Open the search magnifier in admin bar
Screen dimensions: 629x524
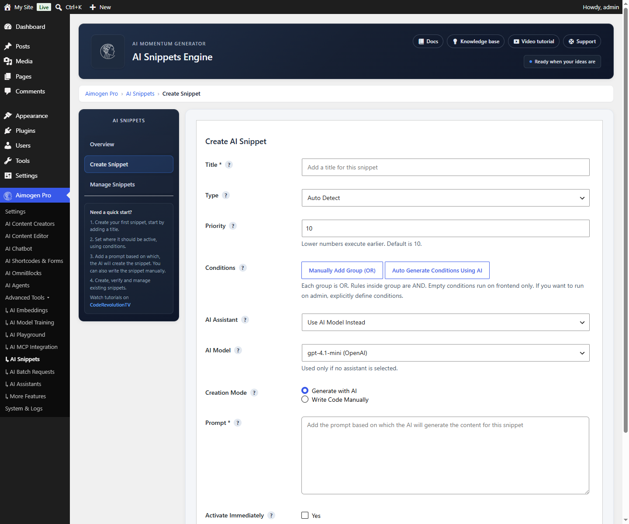[59, 7]
